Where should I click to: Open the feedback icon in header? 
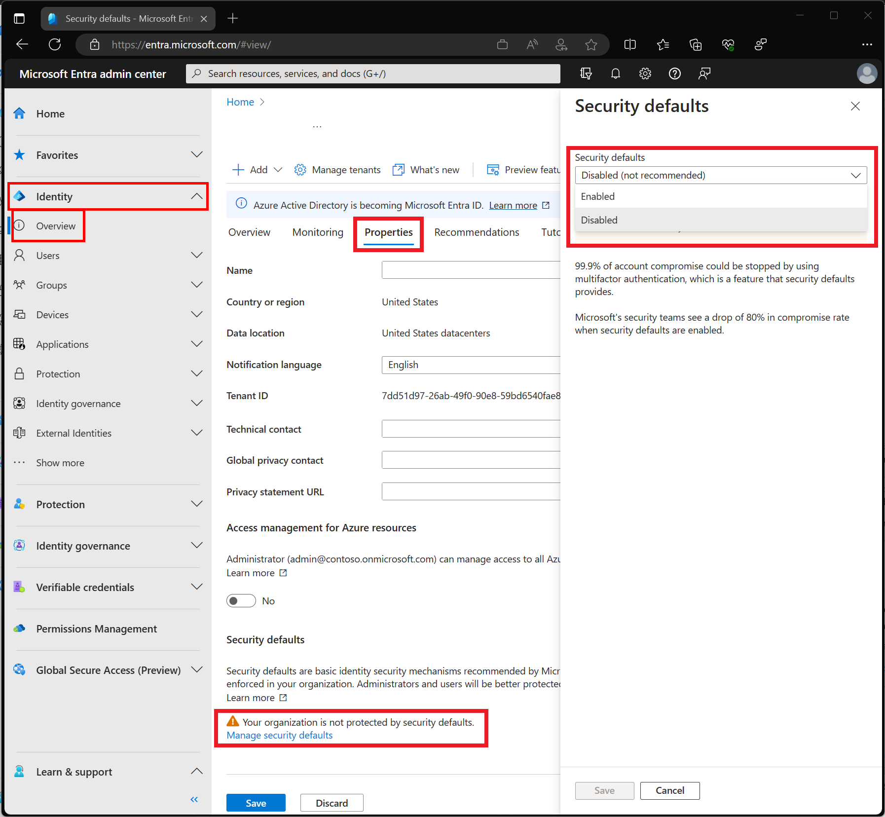pyautogui.click(x=704, y=74)
